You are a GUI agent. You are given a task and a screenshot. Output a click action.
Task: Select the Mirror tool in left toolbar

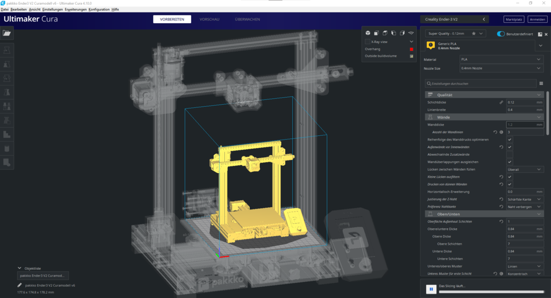6,92
